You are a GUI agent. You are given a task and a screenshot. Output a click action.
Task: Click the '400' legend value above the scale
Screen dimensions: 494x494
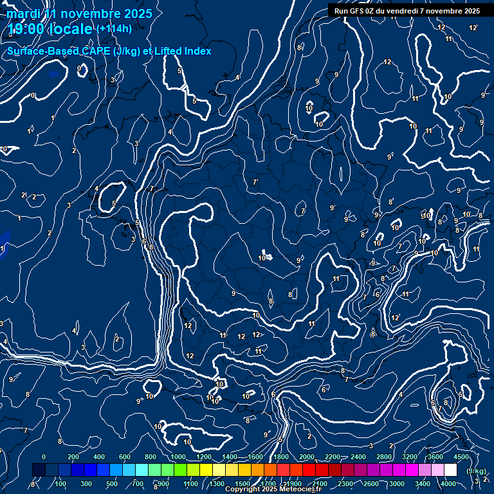(x=99, y=457)
